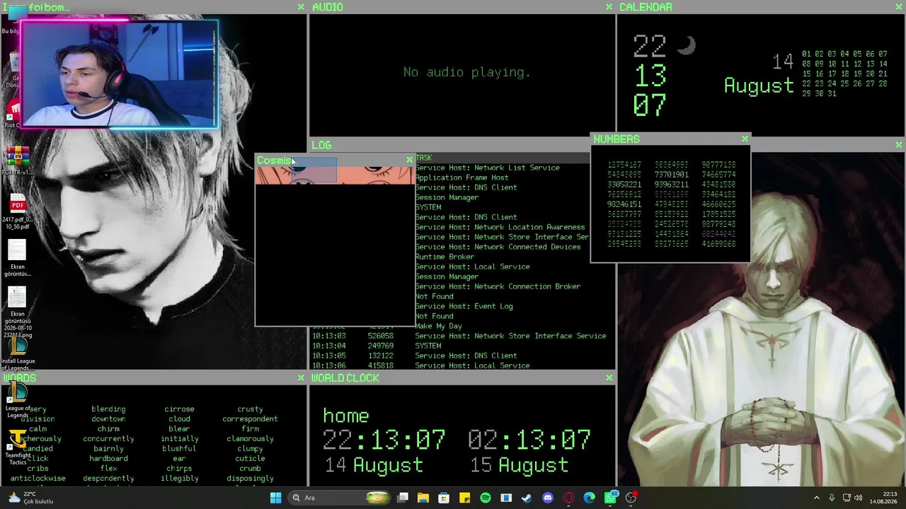Image resolution: width=906 pixels, height=509 pixels.
Task: Click log entry "Application Frame Host"
Action: (x=461, y=177)
